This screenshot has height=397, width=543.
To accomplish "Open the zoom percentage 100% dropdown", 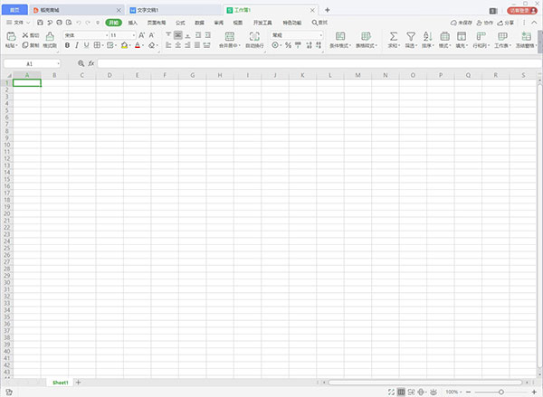I will 453,392.
